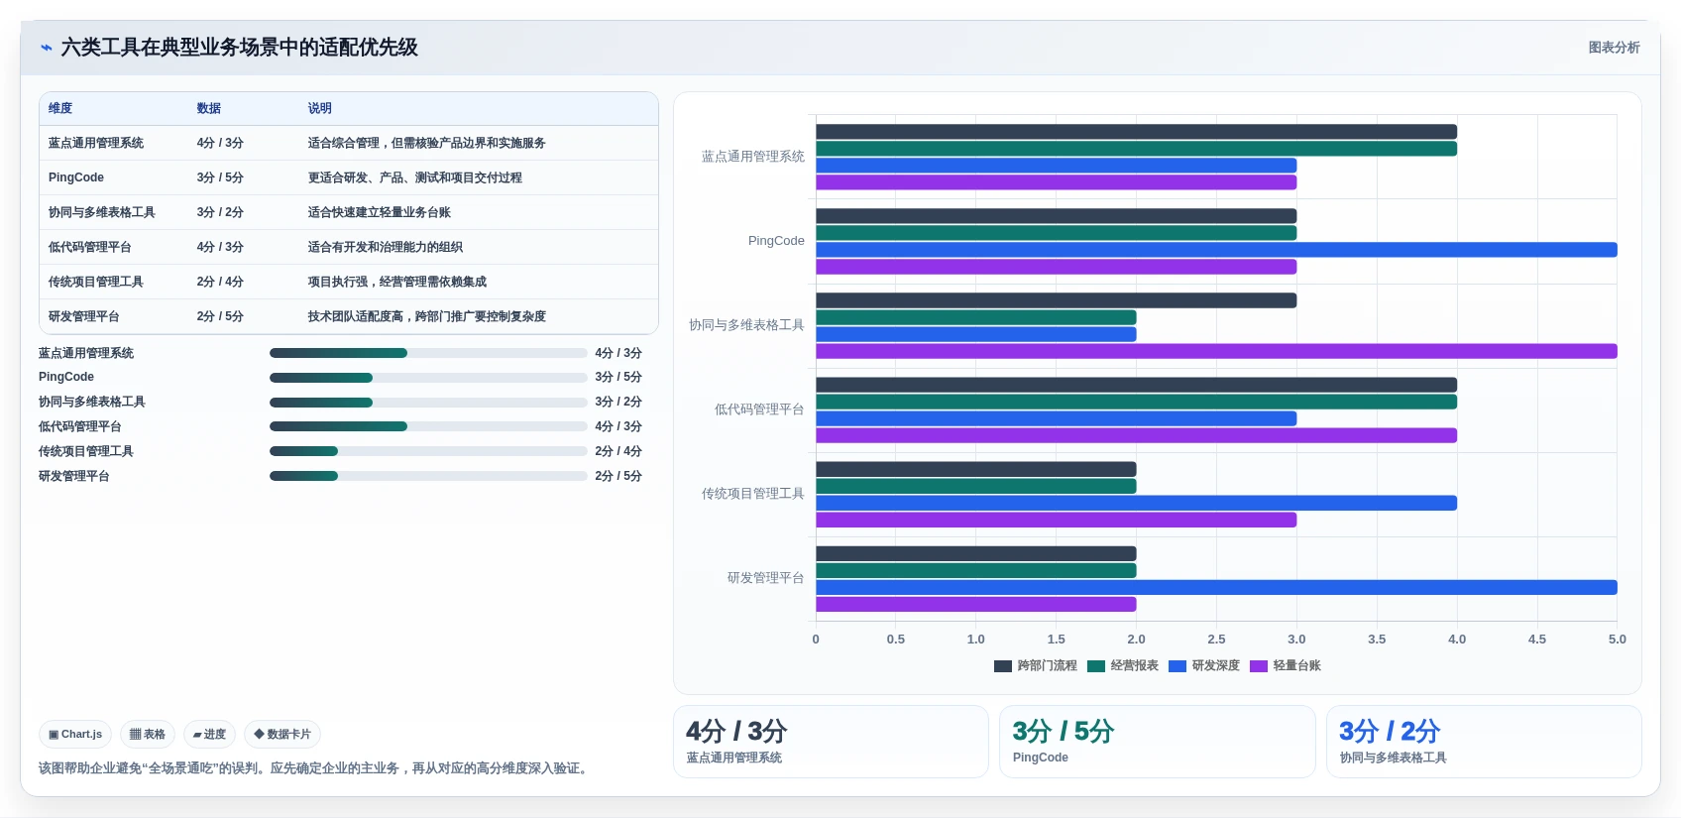Click 低代码管理平台 green 经营报表 bar
The height and width of the screenshot is (818, 1681).
point(1136,402)
